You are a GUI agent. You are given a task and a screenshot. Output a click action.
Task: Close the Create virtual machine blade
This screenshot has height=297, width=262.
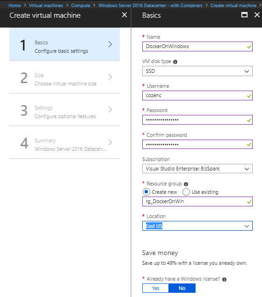pos(124,15)
